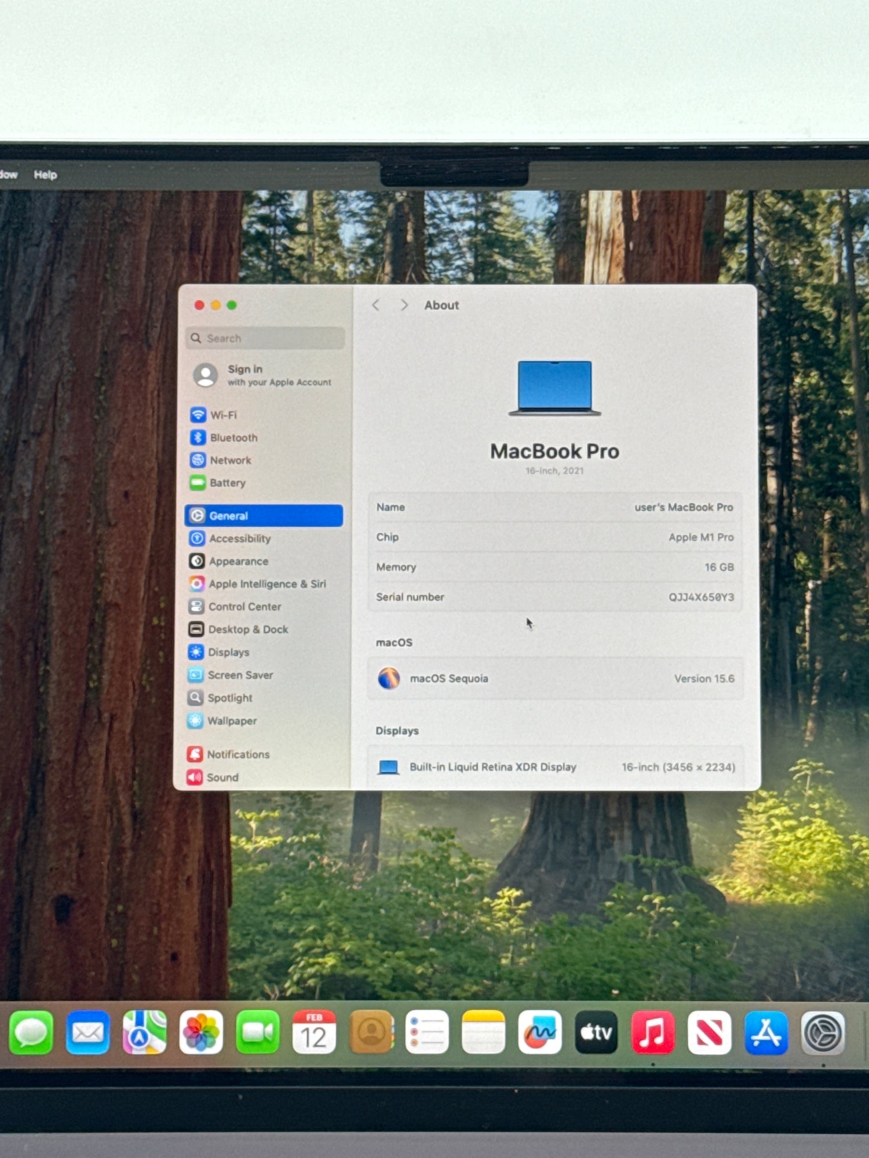Select Bluetooth in the sidebar
869x1158 pixels.
(233, 438)
